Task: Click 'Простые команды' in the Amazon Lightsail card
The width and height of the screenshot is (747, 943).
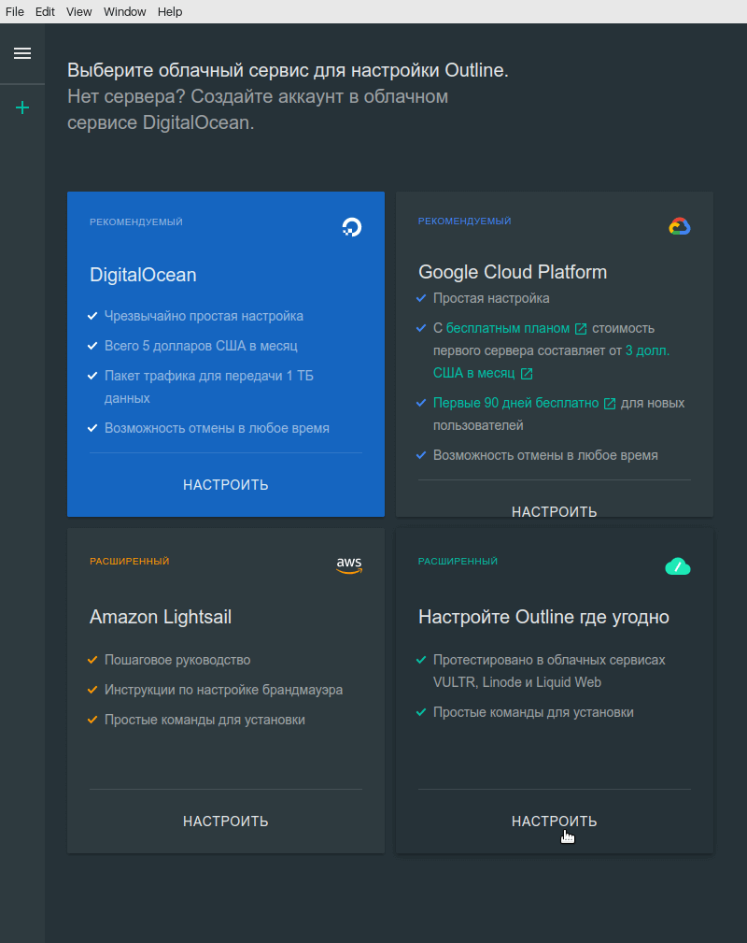Action: (204, 720)
